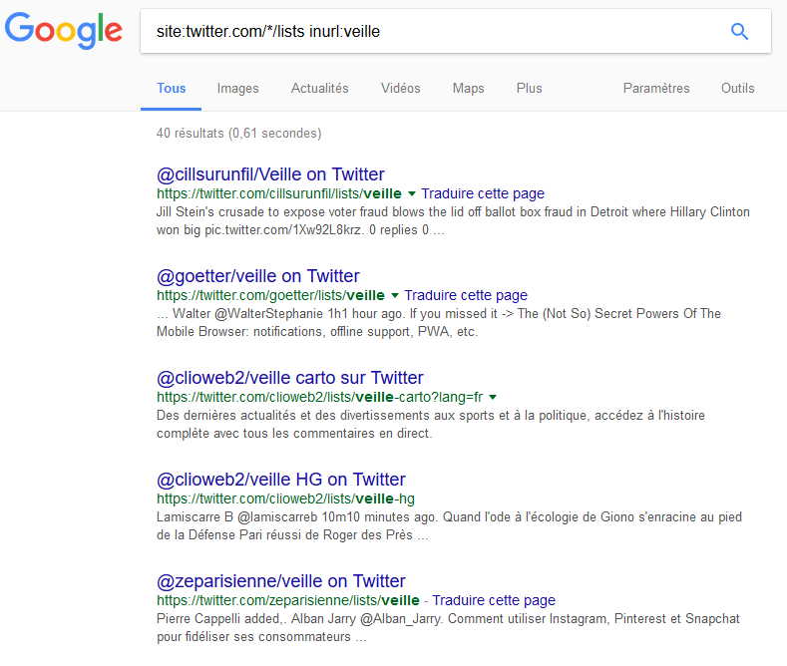Open @cillsurunfil/Veille on Twitter result
The height and width of the screenshot is (666, 787).
coord(270,174)
